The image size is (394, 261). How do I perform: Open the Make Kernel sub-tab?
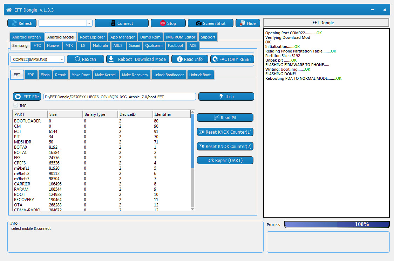[105, 75]
